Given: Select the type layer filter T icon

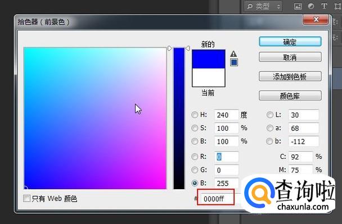Looking at the screenshot, I should click(324, 6).
